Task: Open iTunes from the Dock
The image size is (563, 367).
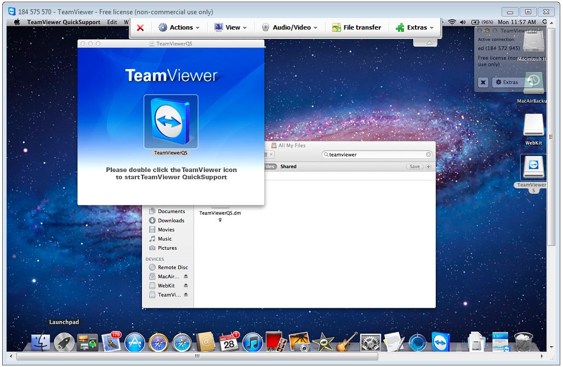Action: tap(253, 342)
